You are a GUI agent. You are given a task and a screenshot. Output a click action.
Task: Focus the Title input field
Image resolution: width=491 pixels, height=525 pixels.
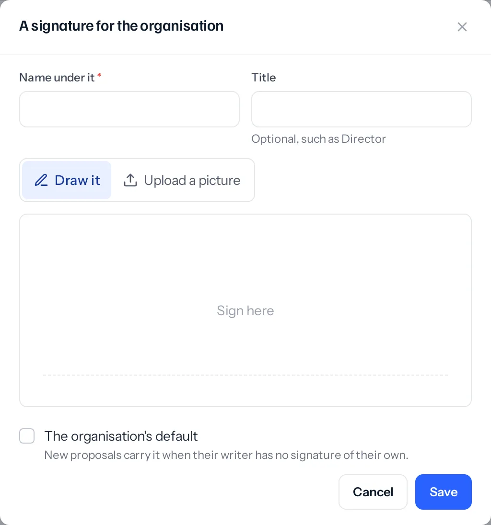pos(361,109)
